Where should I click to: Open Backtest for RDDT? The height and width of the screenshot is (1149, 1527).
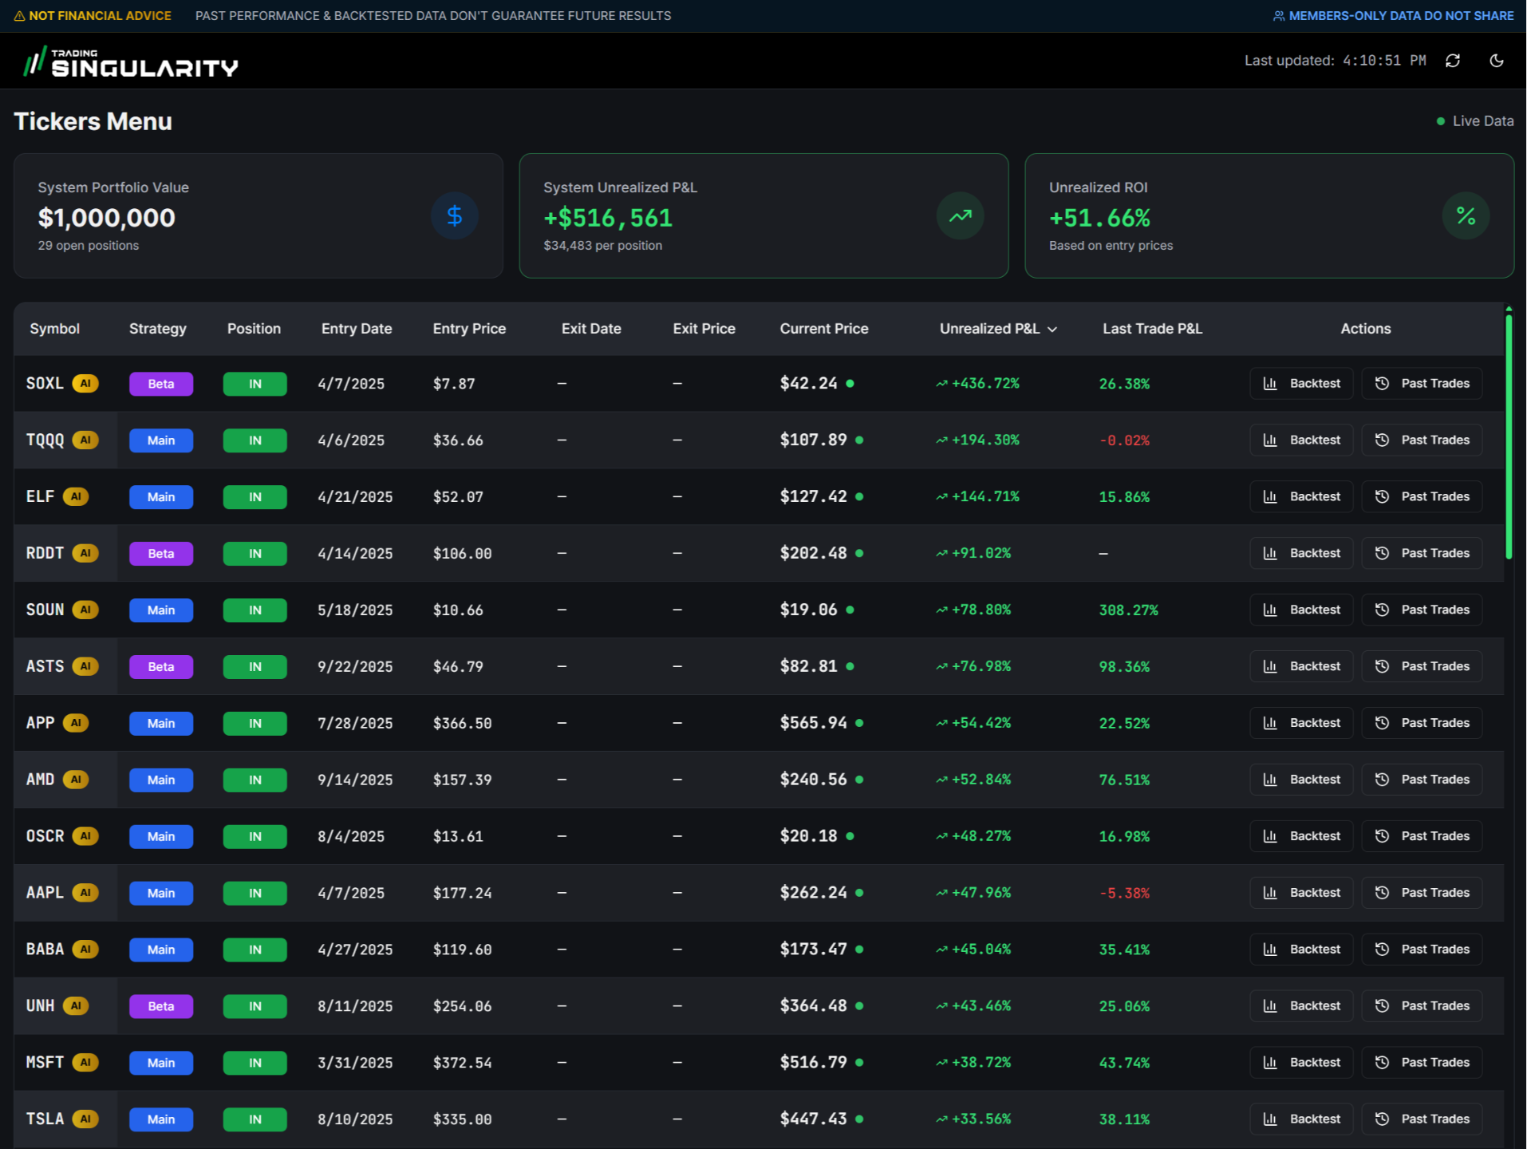click(x=1301, y=553)
